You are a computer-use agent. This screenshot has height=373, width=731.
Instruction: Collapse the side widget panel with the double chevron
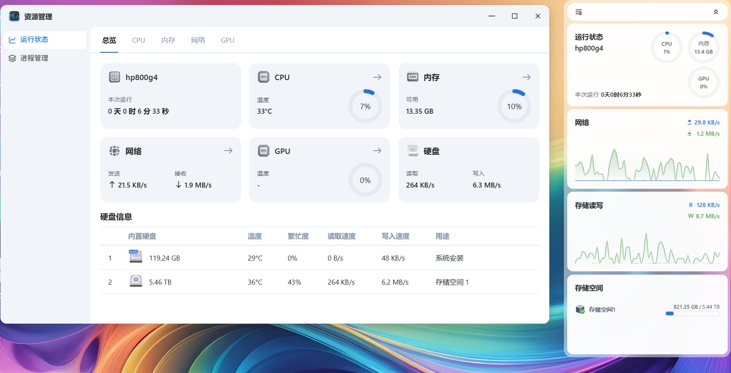(x=716, y=12)
